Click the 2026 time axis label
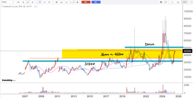The image size is (193, 98). [178, 96]
